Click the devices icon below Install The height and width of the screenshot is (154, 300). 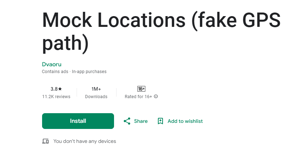tap(45, 141)
